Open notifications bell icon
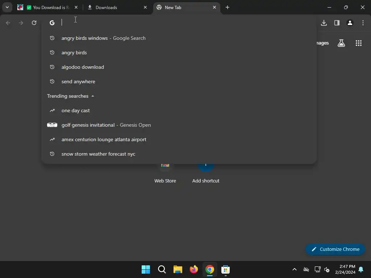This screenshot has height=278, width=371. click(x=361, y=269)
